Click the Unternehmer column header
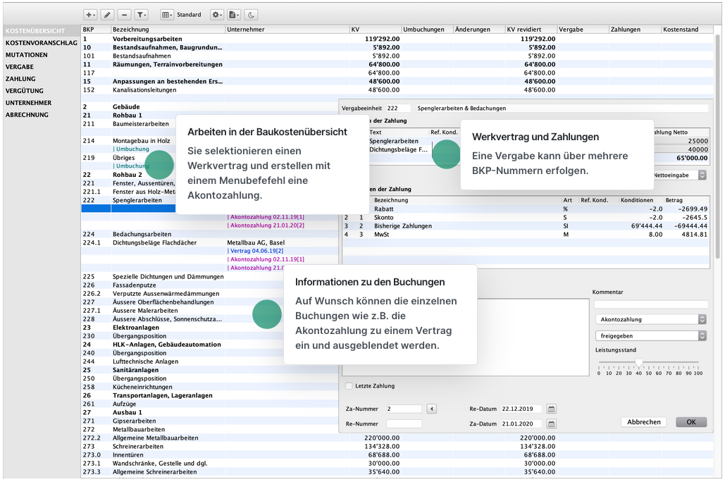 pos(287,30)
